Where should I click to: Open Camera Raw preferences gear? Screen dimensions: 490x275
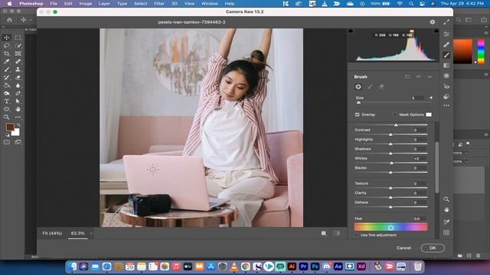click(x=432, y=22)
